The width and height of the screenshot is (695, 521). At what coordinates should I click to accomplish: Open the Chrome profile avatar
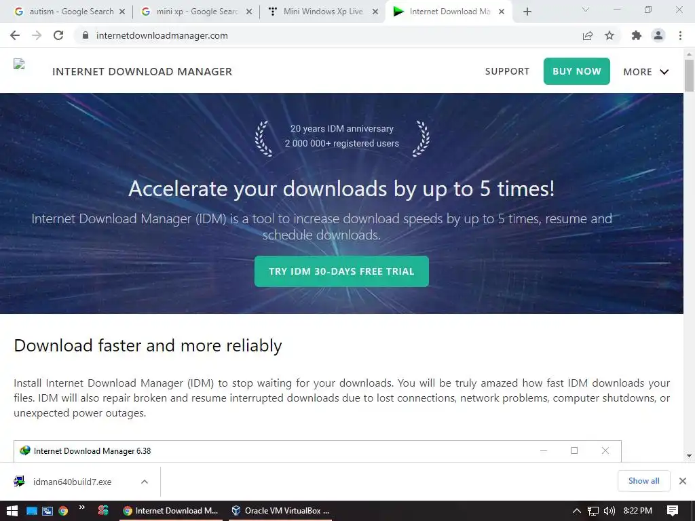(658, 35)
